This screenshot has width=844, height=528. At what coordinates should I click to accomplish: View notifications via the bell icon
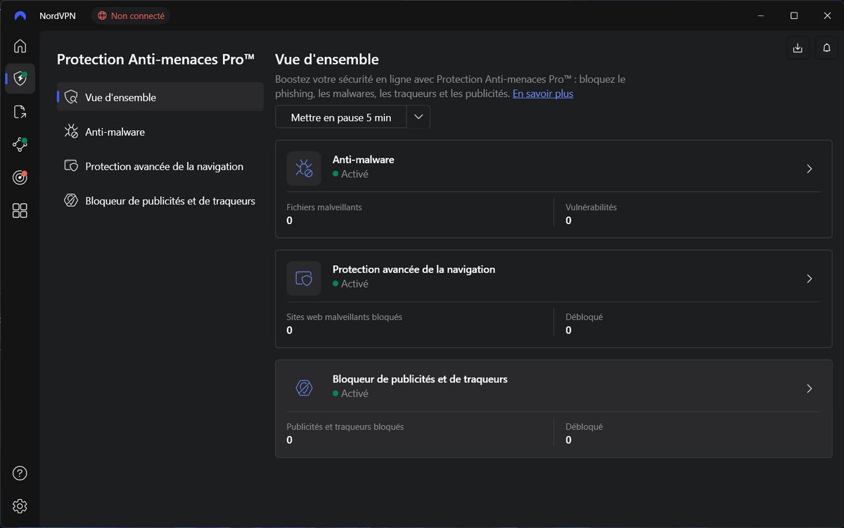826,48
